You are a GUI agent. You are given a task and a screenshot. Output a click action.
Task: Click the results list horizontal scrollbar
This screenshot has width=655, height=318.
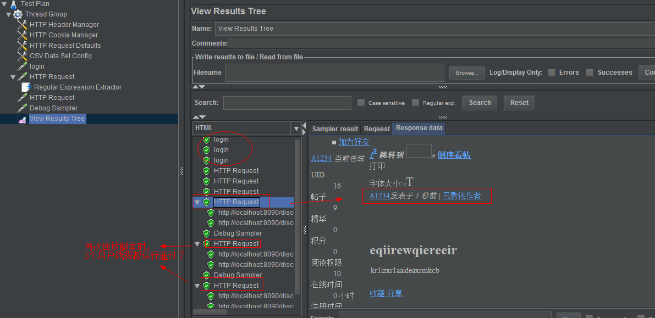click(x=210, y=312)
